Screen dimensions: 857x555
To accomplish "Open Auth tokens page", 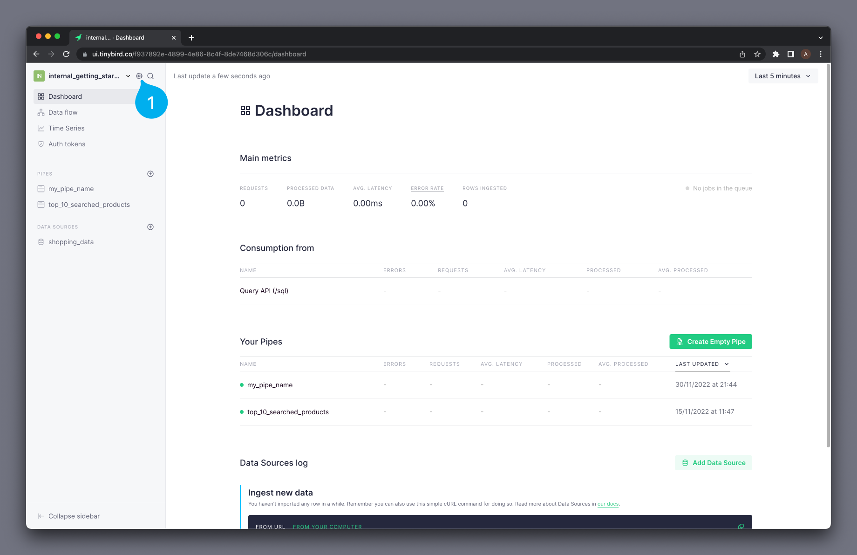I will point(67,144).
